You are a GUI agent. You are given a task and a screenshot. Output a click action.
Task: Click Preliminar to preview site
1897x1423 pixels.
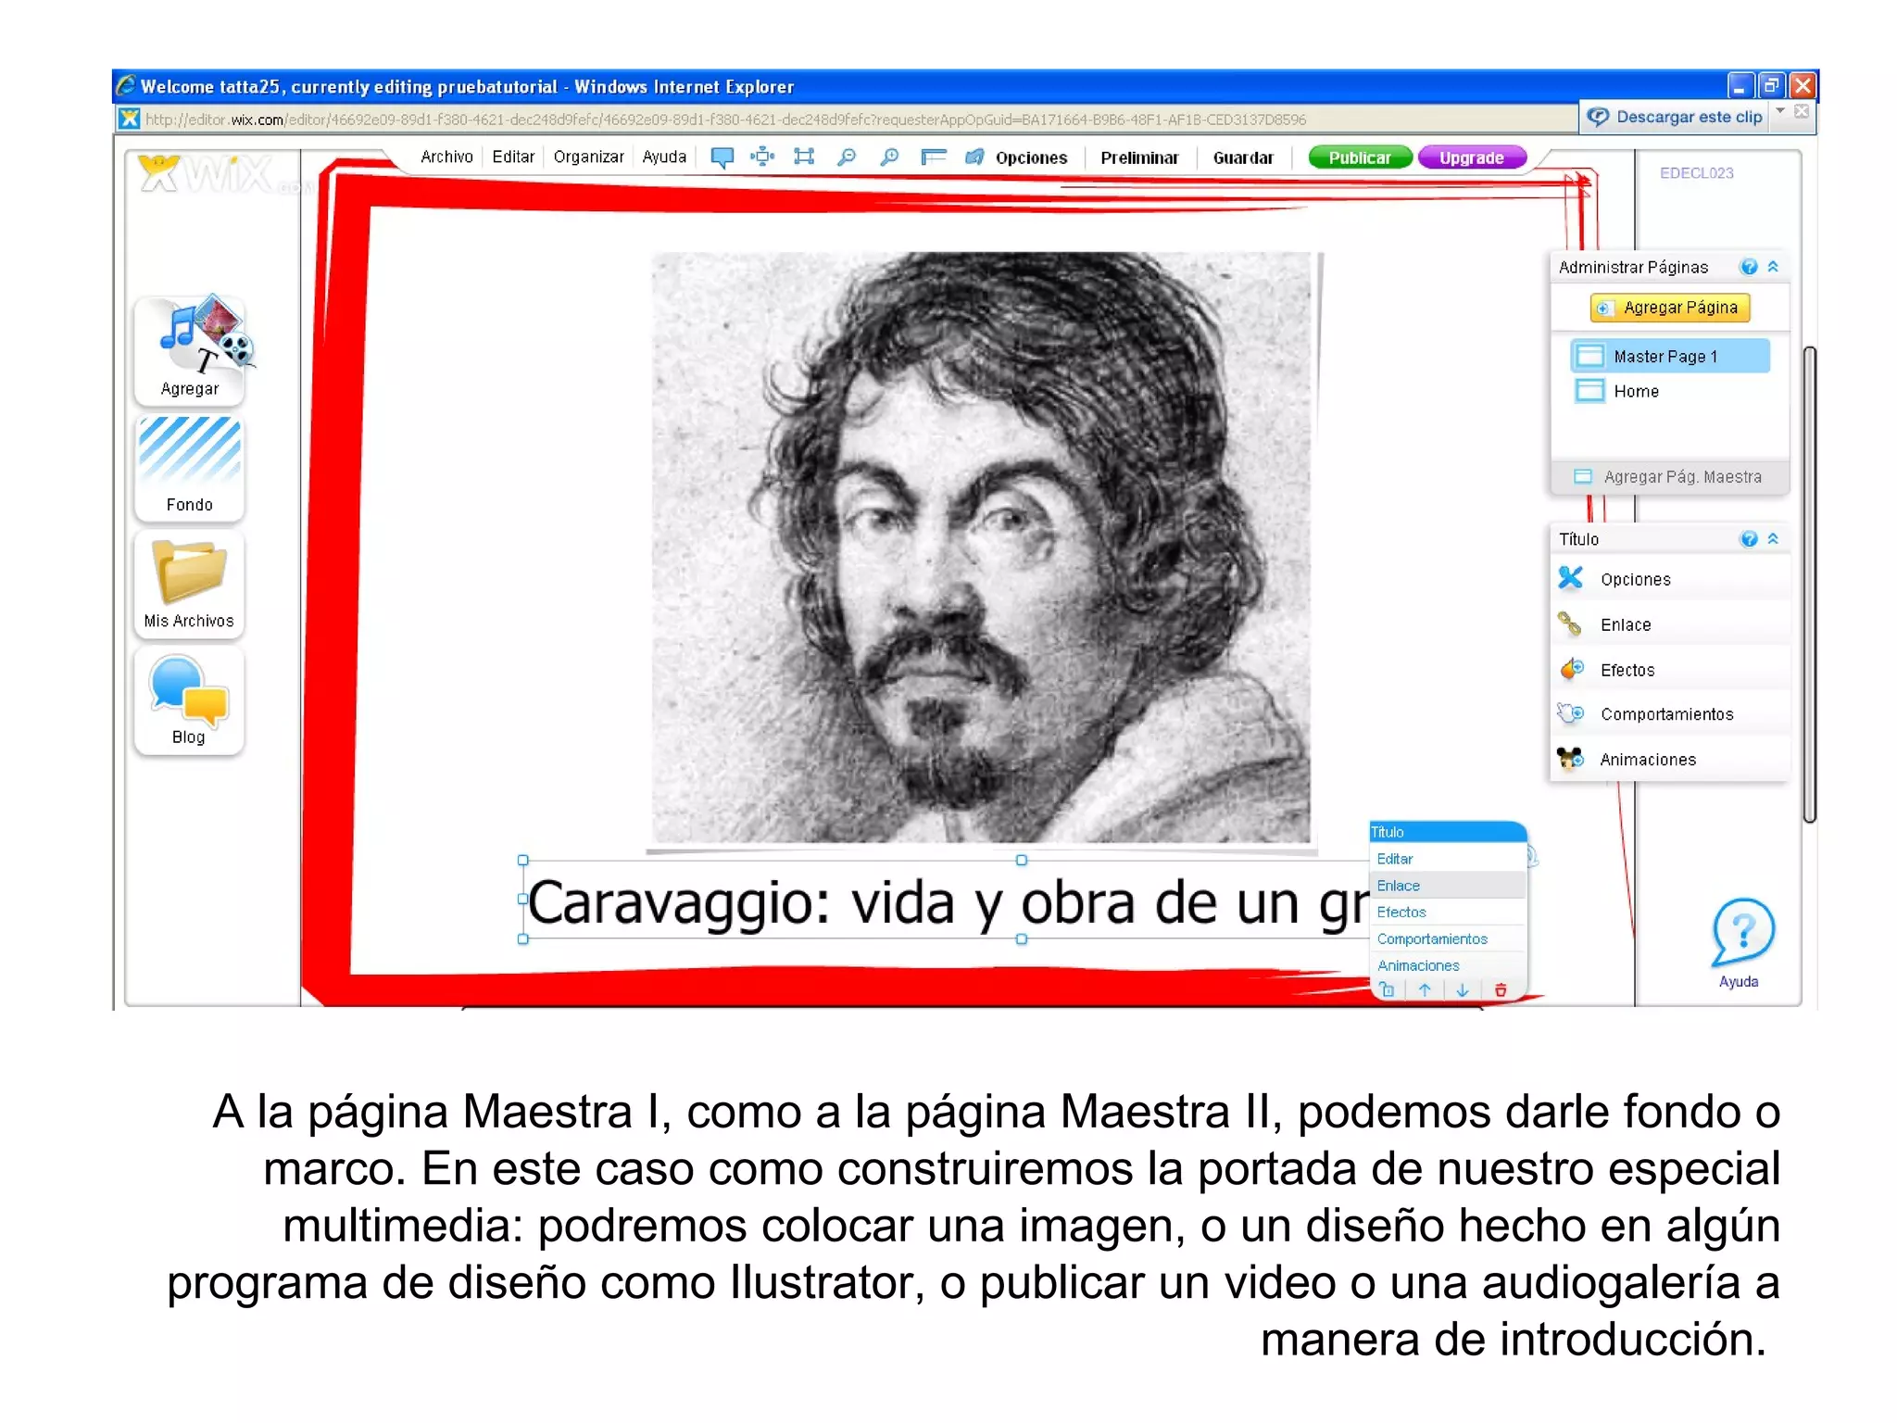[1139, 157]
